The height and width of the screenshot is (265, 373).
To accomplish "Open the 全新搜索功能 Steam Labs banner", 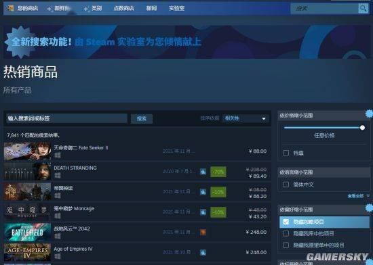I will pos(186,42).
